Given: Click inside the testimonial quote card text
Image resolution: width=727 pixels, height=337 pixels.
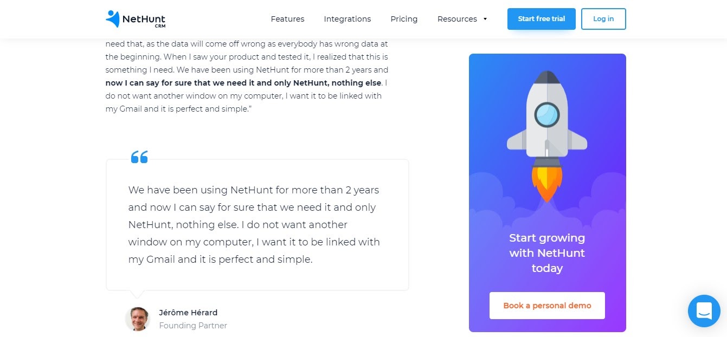Looking at the screenshot, I should (x=254, y=225).
